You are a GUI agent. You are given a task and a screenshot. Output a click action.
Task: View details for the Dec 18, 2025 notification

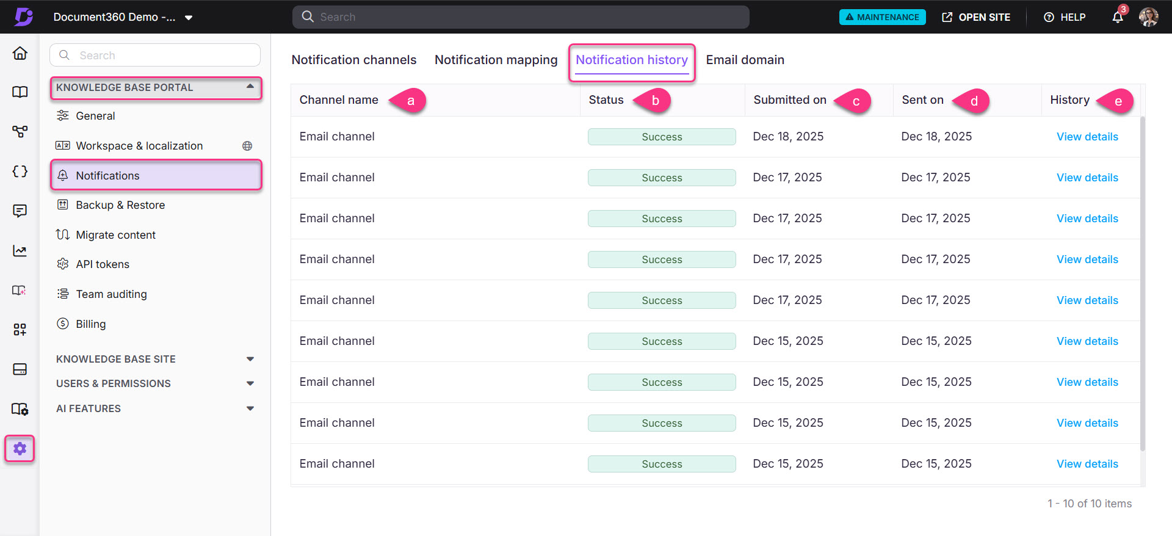click(x=1087, y=137)
